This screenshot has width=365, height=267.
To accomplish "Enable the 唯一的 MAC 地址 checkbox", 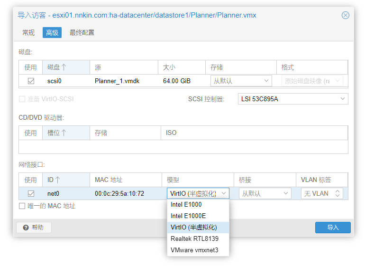I will click(22, 206).
